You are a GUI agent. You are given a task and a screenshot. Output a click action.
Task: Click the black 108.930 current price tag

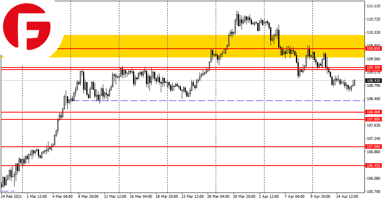click(x=373, y=80)
